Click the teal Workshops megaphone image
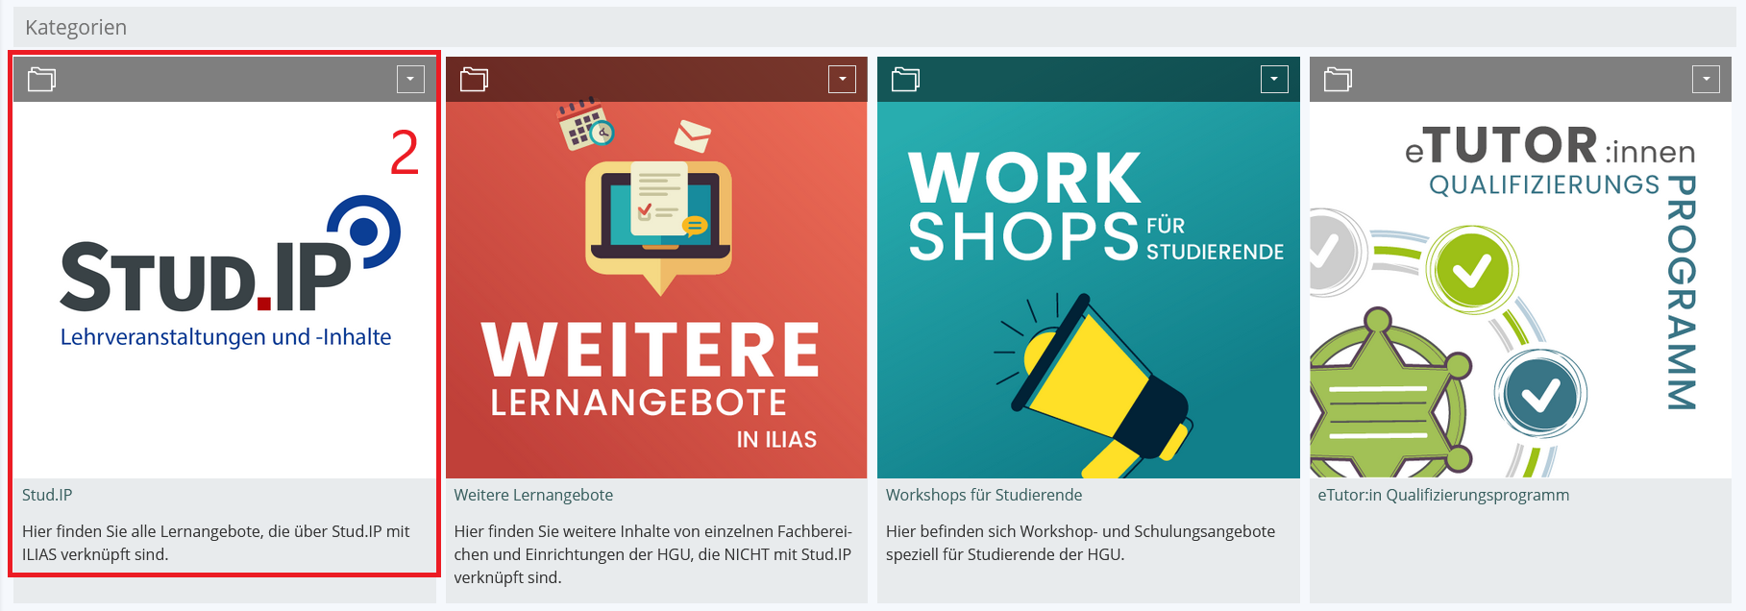The image size is (1746, 611). (1089, 290)
